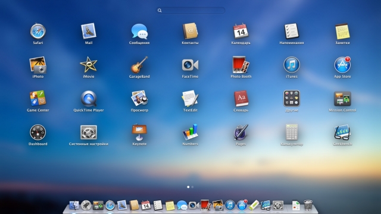Screen dimensions: 381x214
Task: Launch GarageBand guitar icon
Action: pos(139,65)
